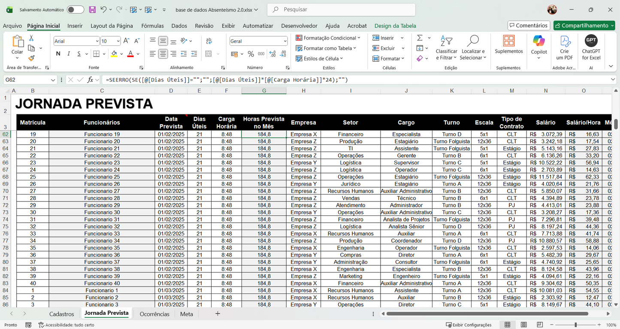The height and width of the screenshot is (329, 620).
Task: Click the AutoSum icon
Action: [x=419, y=38]
